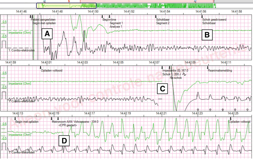Select the first 'Begin met opladen' event
Viewport: 253px width, 160px height.
pyautogui.click(x=44, y=23)
